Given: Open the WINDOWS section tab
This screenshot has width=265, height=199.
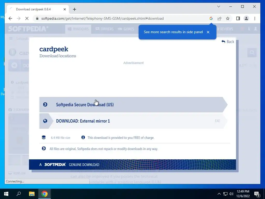Looking at the screenshot, I should 78,29.
